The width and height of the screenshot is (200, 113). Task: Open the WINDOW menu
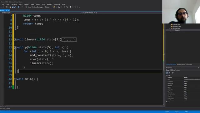(57, 4)
